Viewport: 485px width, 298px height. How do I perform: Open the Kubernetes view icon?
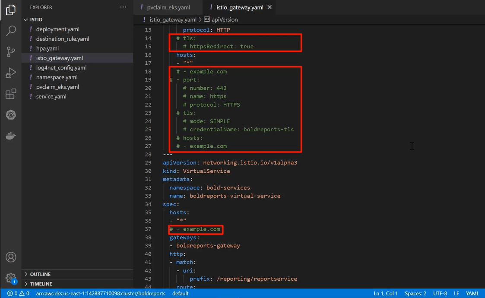[x=11, y=115]
